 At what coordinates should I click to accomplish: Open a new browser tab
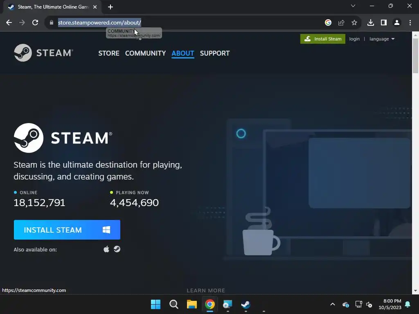pos(110,7)
